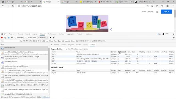Screen dimensions: 176x99
Task: Close the DevTools panel
Action: (174, 34)
